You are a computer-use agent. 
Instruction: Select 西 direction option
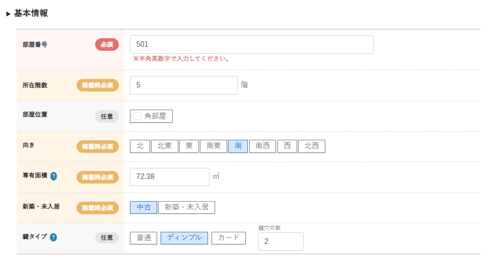coord(287,146)
